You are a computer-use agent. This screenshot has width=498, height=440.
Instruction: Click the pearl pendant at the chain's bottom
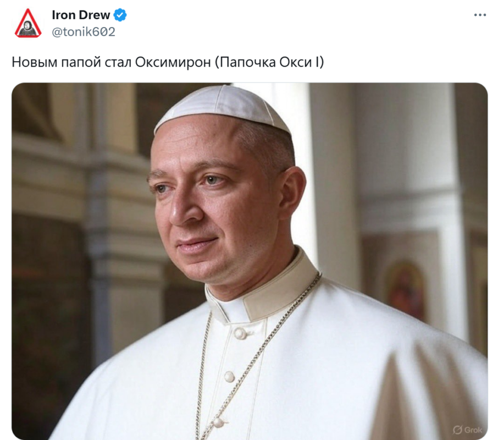click(219, 422)
